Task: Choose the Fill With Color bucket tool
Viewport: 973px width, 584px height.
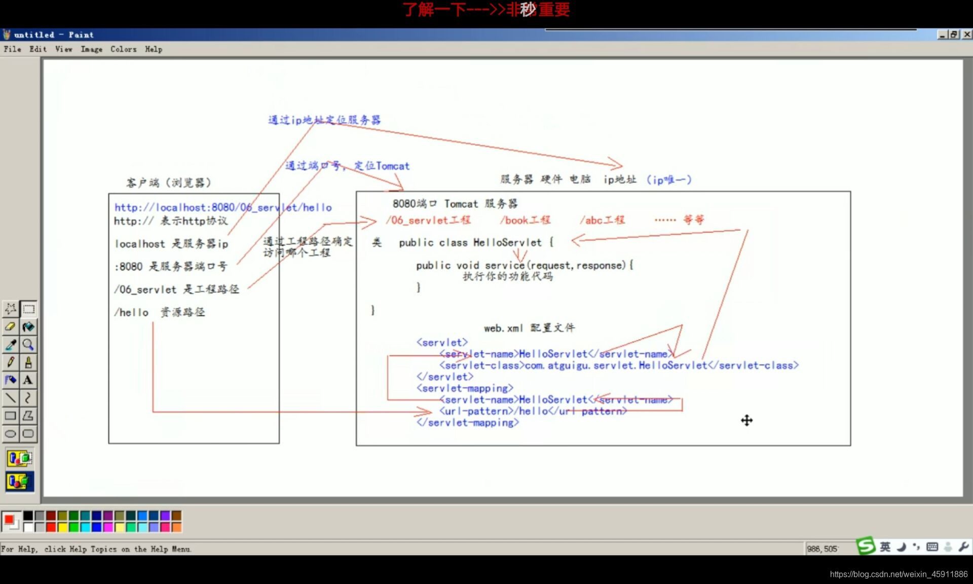Action: (28, 326)
